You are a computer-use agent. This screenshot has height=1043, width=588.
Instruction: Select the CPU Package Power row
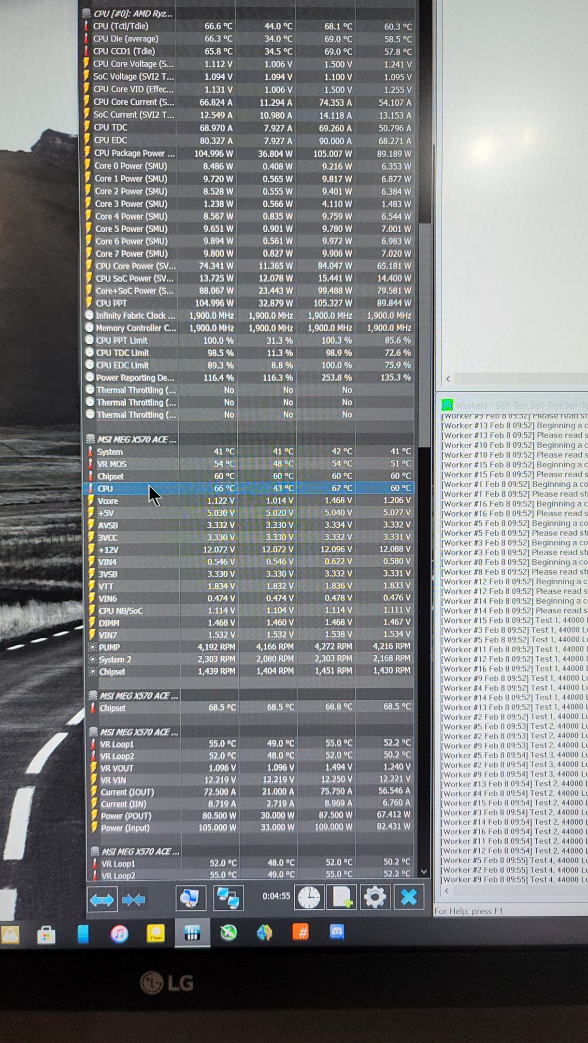(248, 153)
